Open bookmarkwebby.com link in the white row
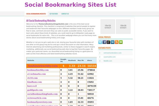This screenshot has height=106, width=159. 38,70
